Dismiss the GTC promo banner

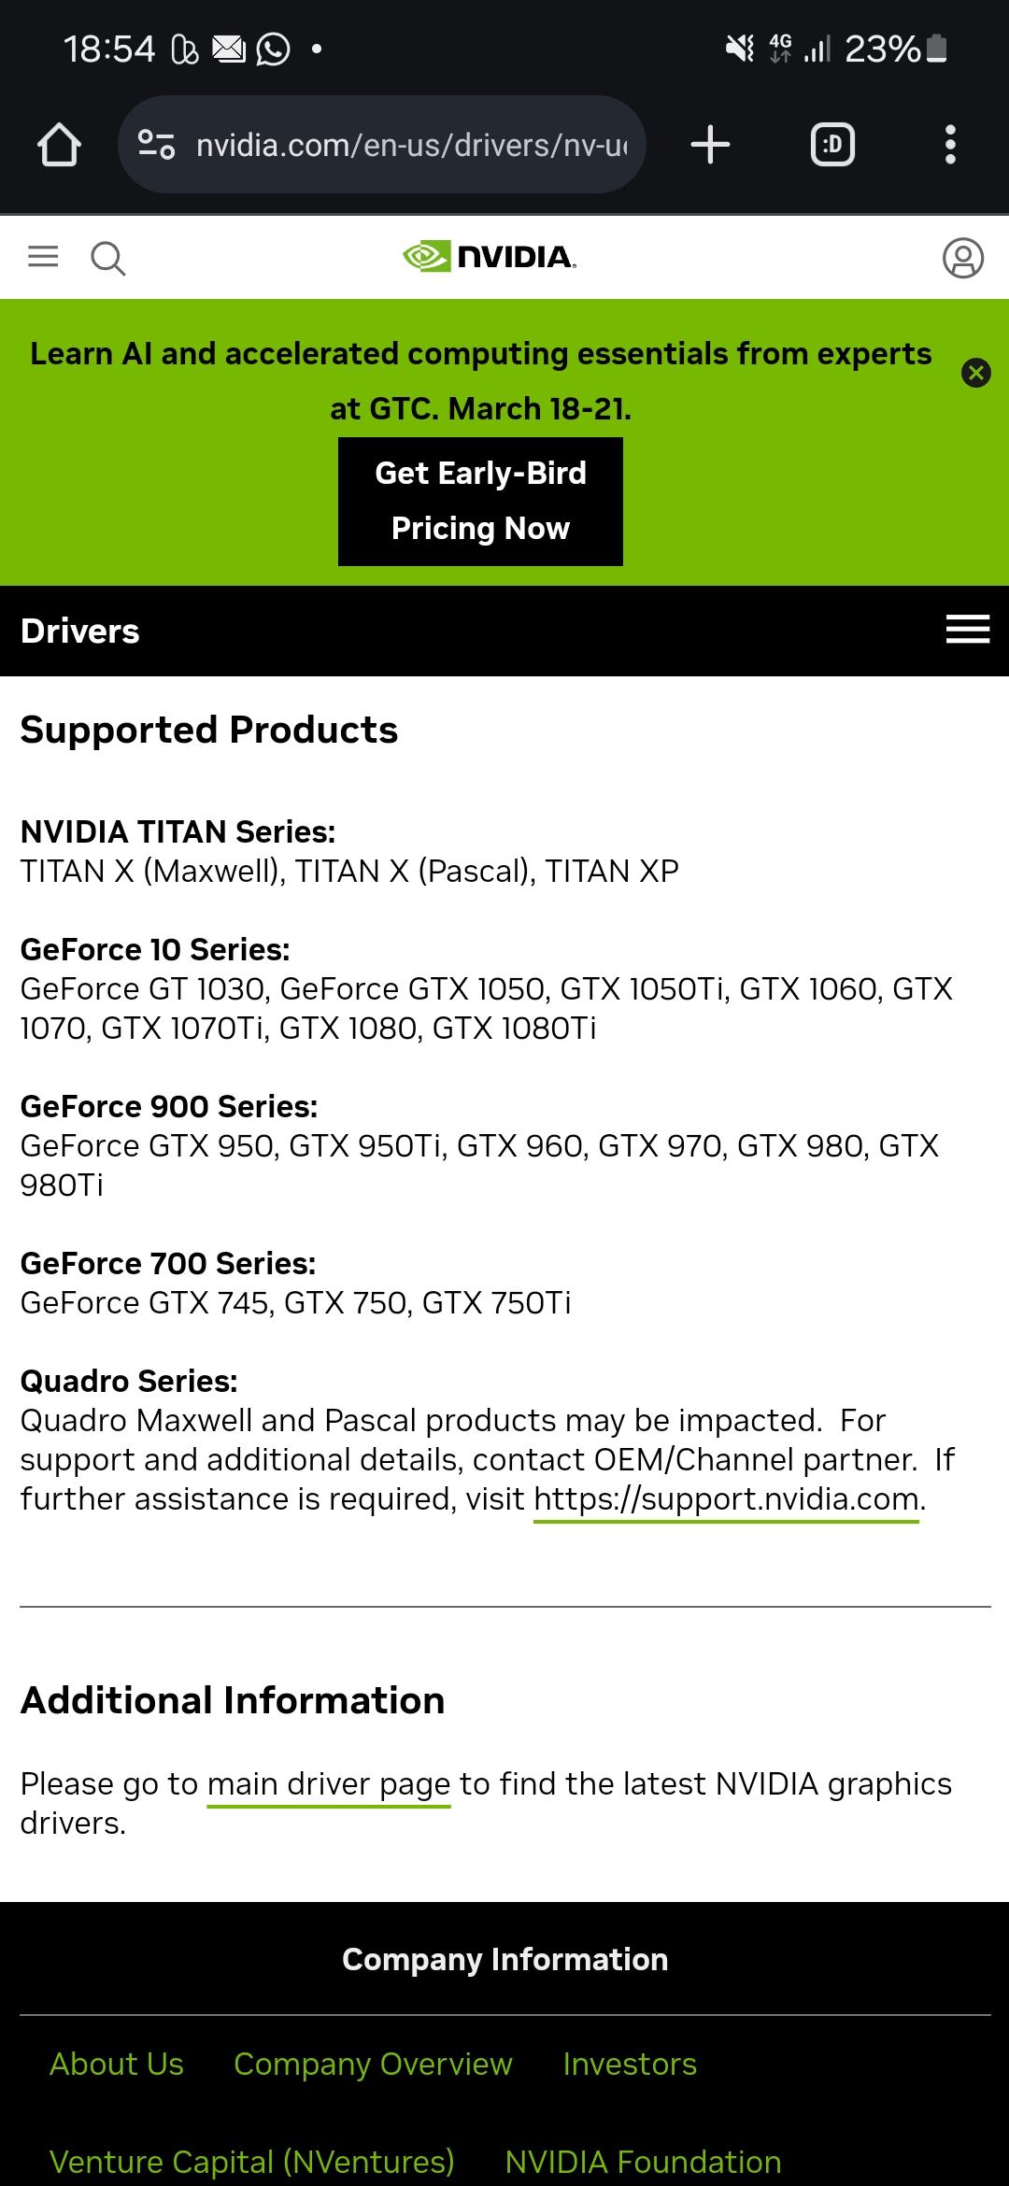click(975, 373)
